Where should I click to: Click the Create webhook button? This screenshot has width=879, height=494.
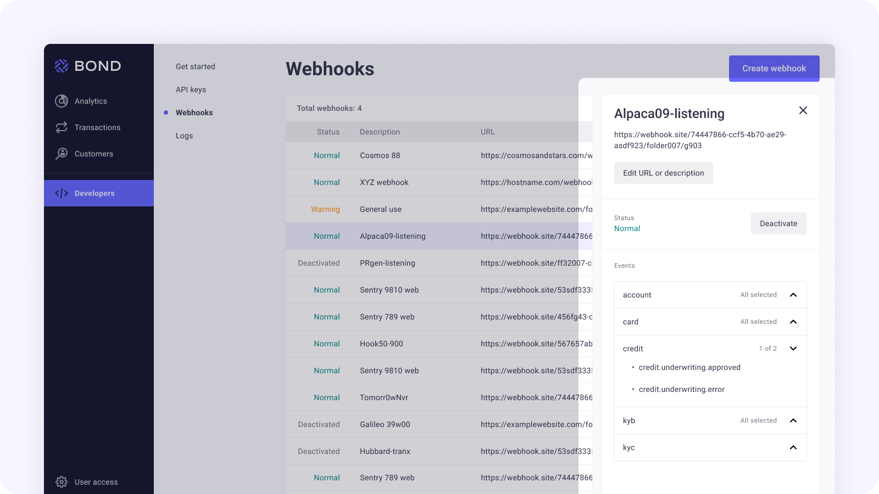[774, 69]
